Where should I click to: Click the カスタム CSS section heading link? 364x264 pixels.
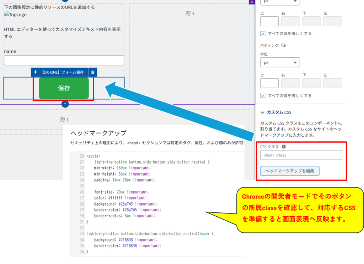click(279, 112)
